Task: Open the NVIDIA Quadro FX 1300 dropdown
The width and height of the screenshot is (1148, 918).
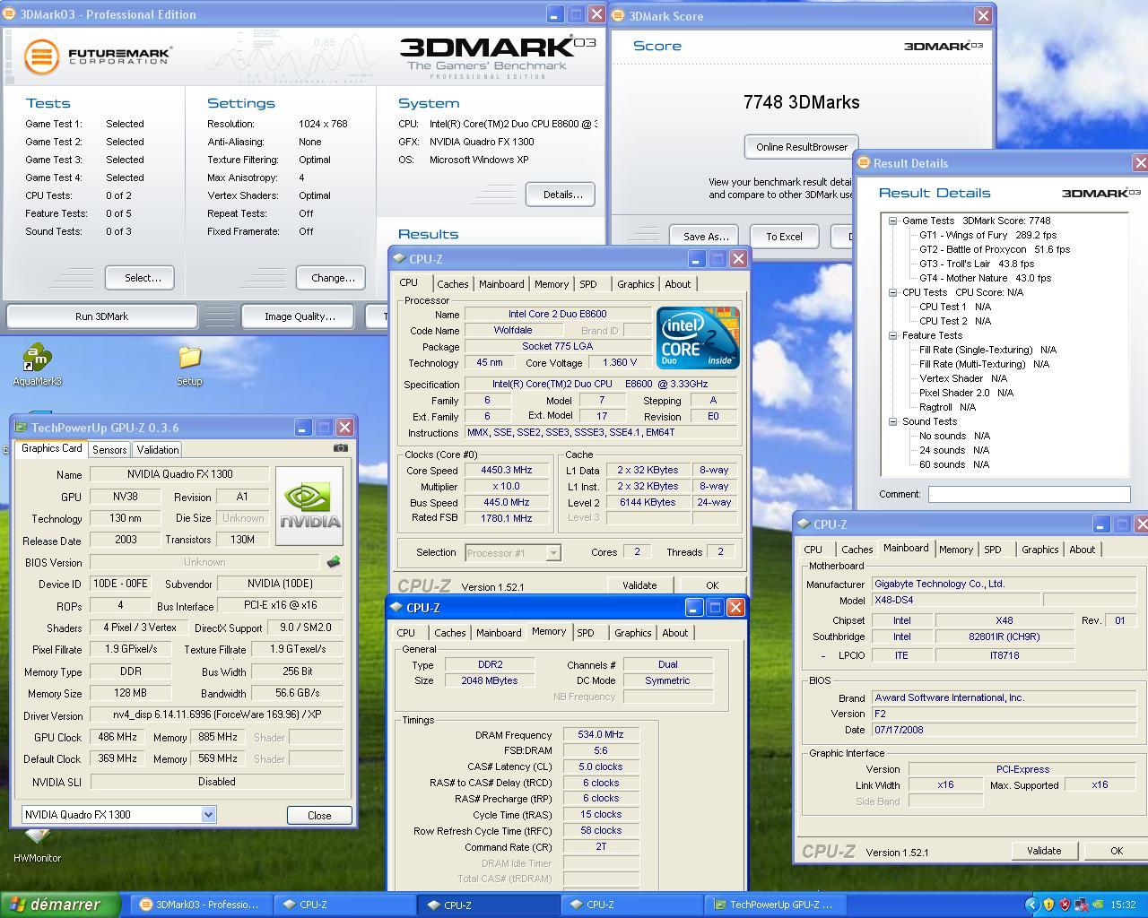Action: pos(208,815)
